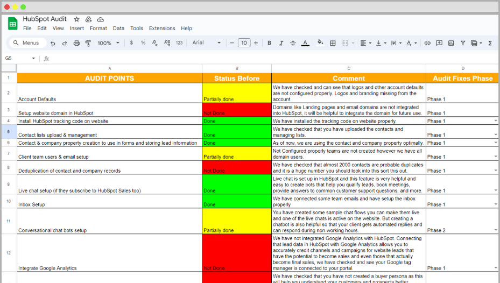This screenshot has width=500, height=283.
Task: Select column A header
Action: click(x=109, y=68)
